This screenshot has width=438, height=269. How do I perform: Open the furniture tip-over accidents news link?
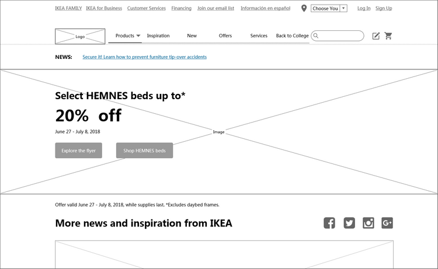(x=144, y=57)
